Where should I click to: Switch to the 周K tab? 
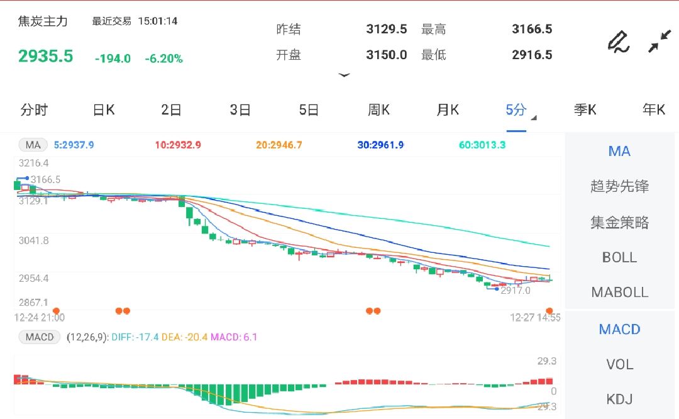378,109
